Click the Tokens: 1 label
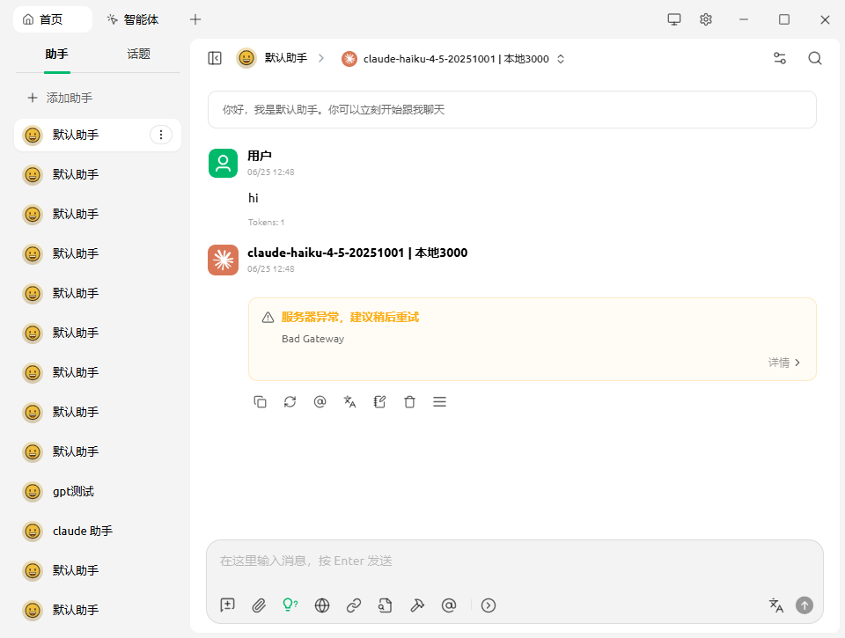Image resolution: width=845 pixels, height=638 pixels. 266,222
